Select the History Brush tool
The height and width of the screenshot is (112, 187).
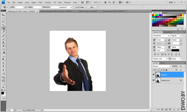(x=3, y=46)
